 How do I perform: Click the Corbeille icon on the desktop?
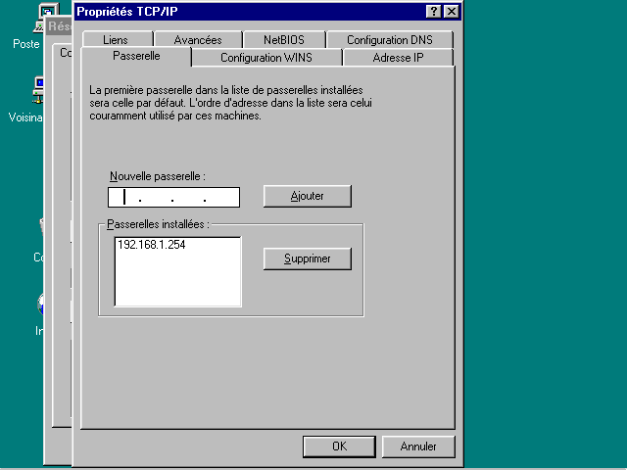coord(40,227)
